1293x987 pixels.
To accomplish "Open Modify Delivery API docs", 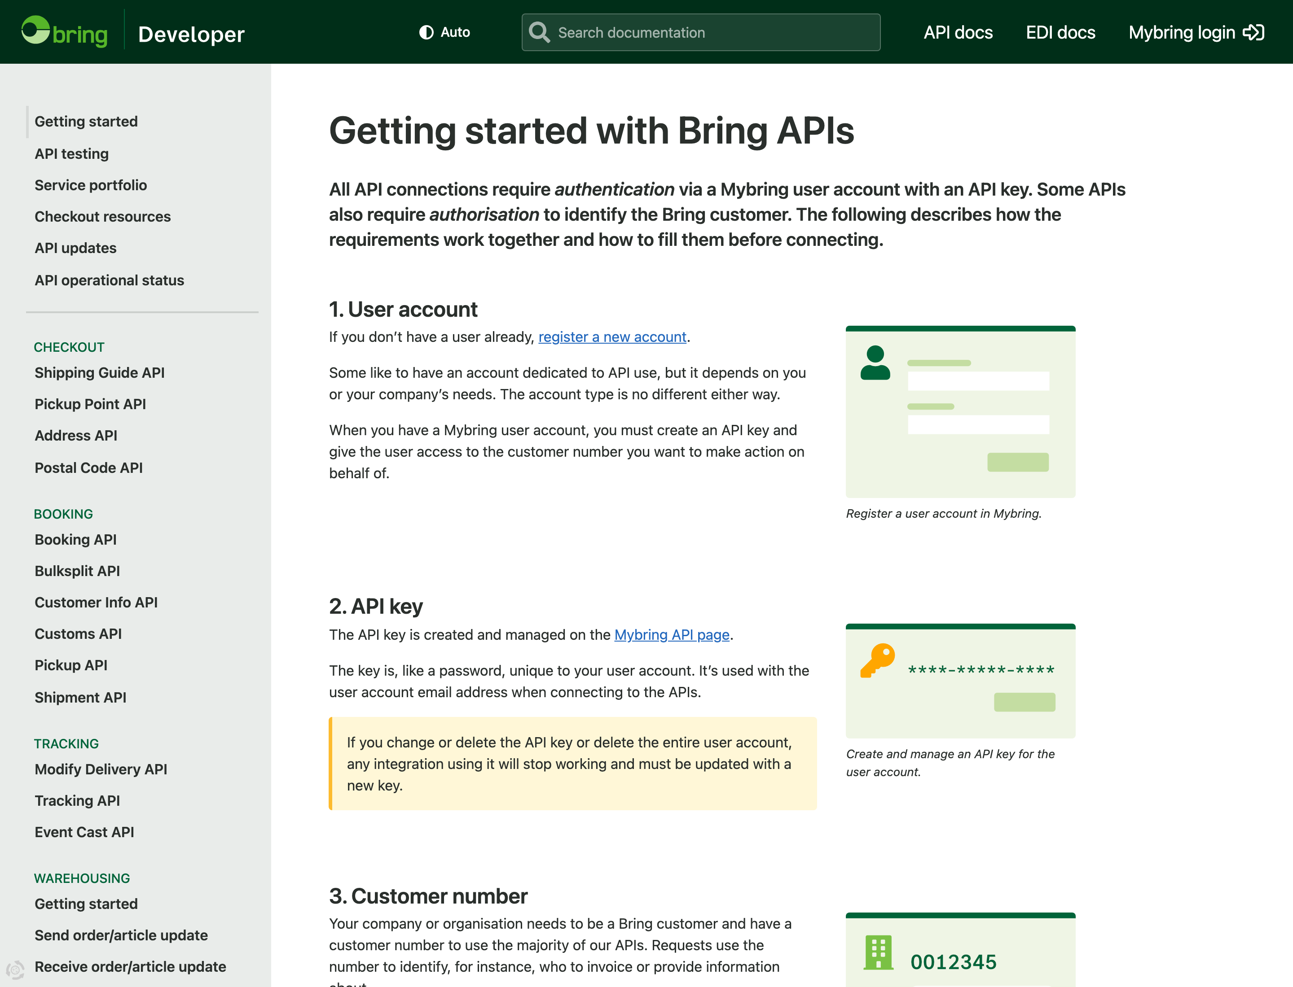I will point(101,769).
